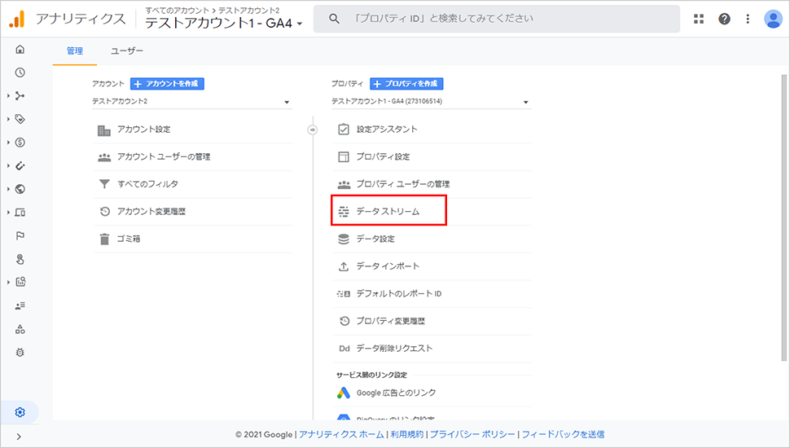Expand the dollar icon sidebar arrow
790x448 pixels.
click(9, 143)
